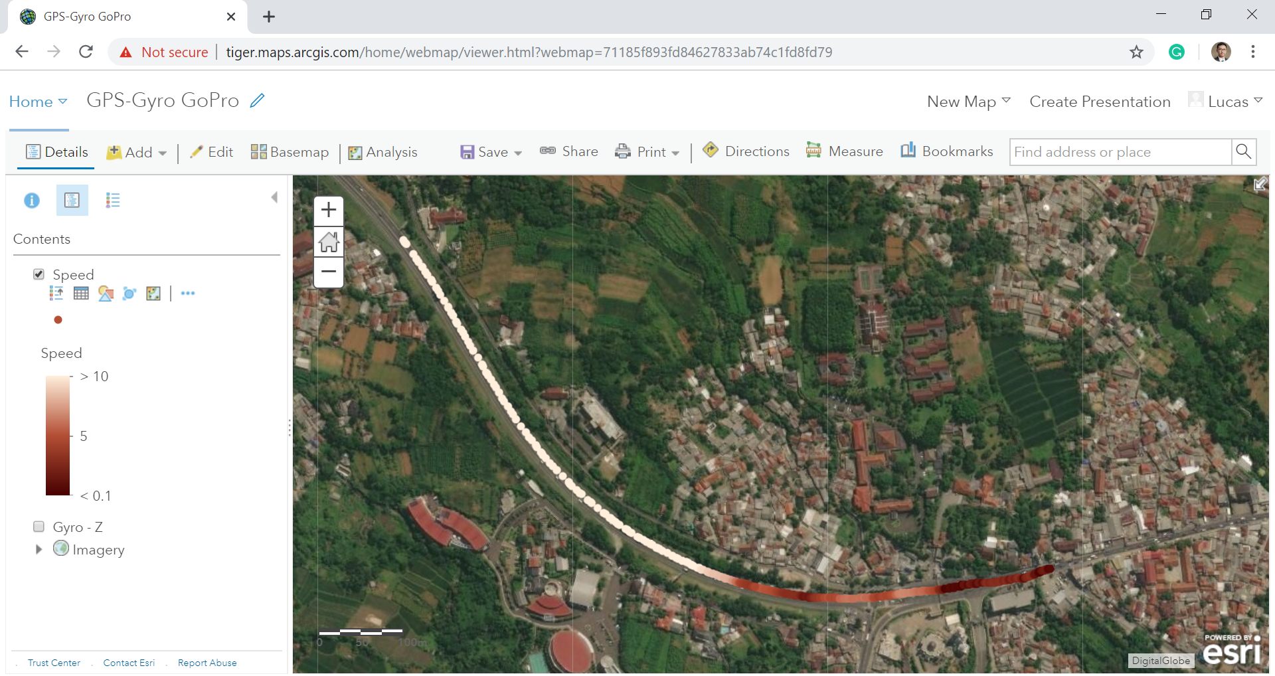The height and width of the screenshot is (676, 1275).
Task: Click the Speed color ramp legend
Action: coord(58,436)
